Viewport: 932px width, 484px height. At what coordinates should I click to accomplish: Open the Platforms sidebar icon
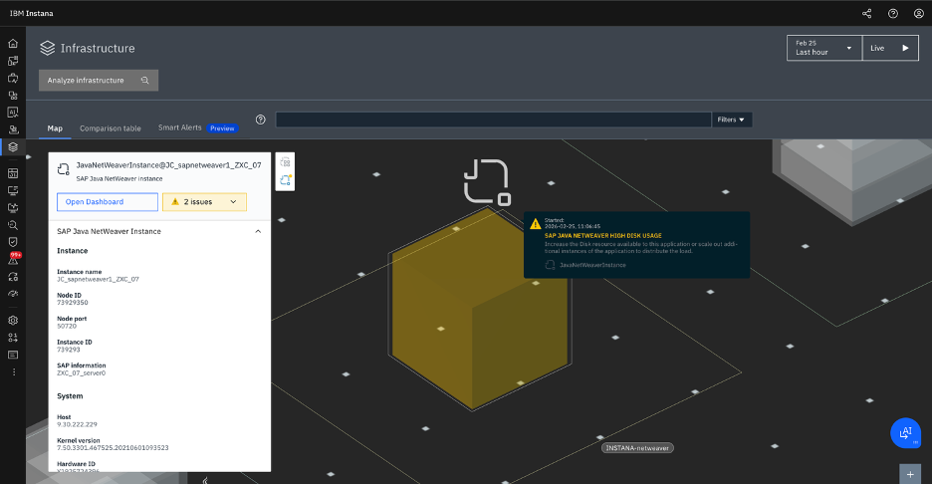13,96
